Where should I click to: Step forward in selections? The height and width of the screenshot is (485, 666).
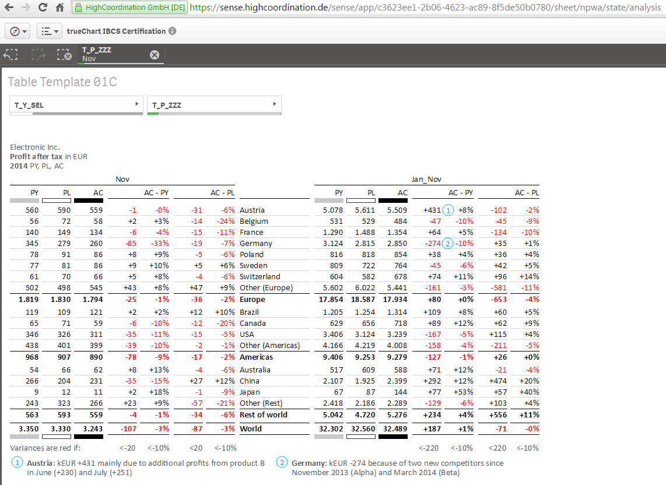click(x=38, y=54)
